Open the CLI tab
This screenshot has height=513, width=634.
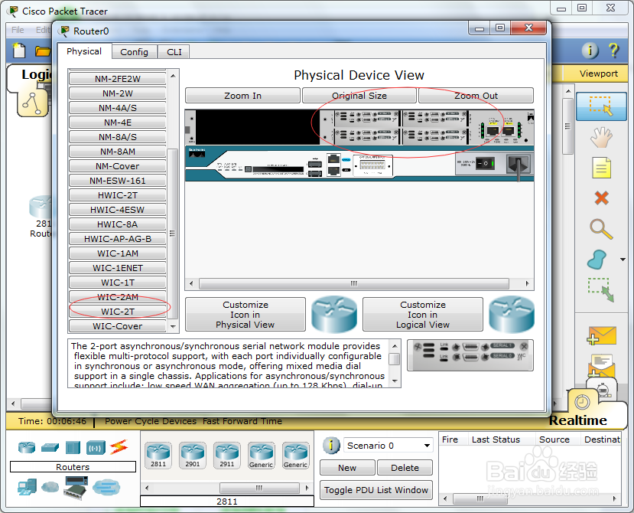point(174,52)
